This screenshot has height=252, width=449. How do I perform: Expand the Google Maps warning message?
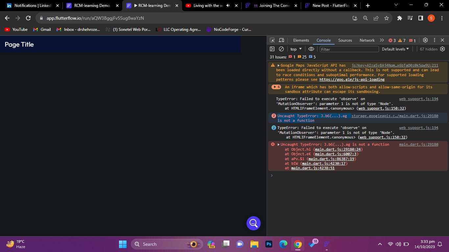(279, 66)
